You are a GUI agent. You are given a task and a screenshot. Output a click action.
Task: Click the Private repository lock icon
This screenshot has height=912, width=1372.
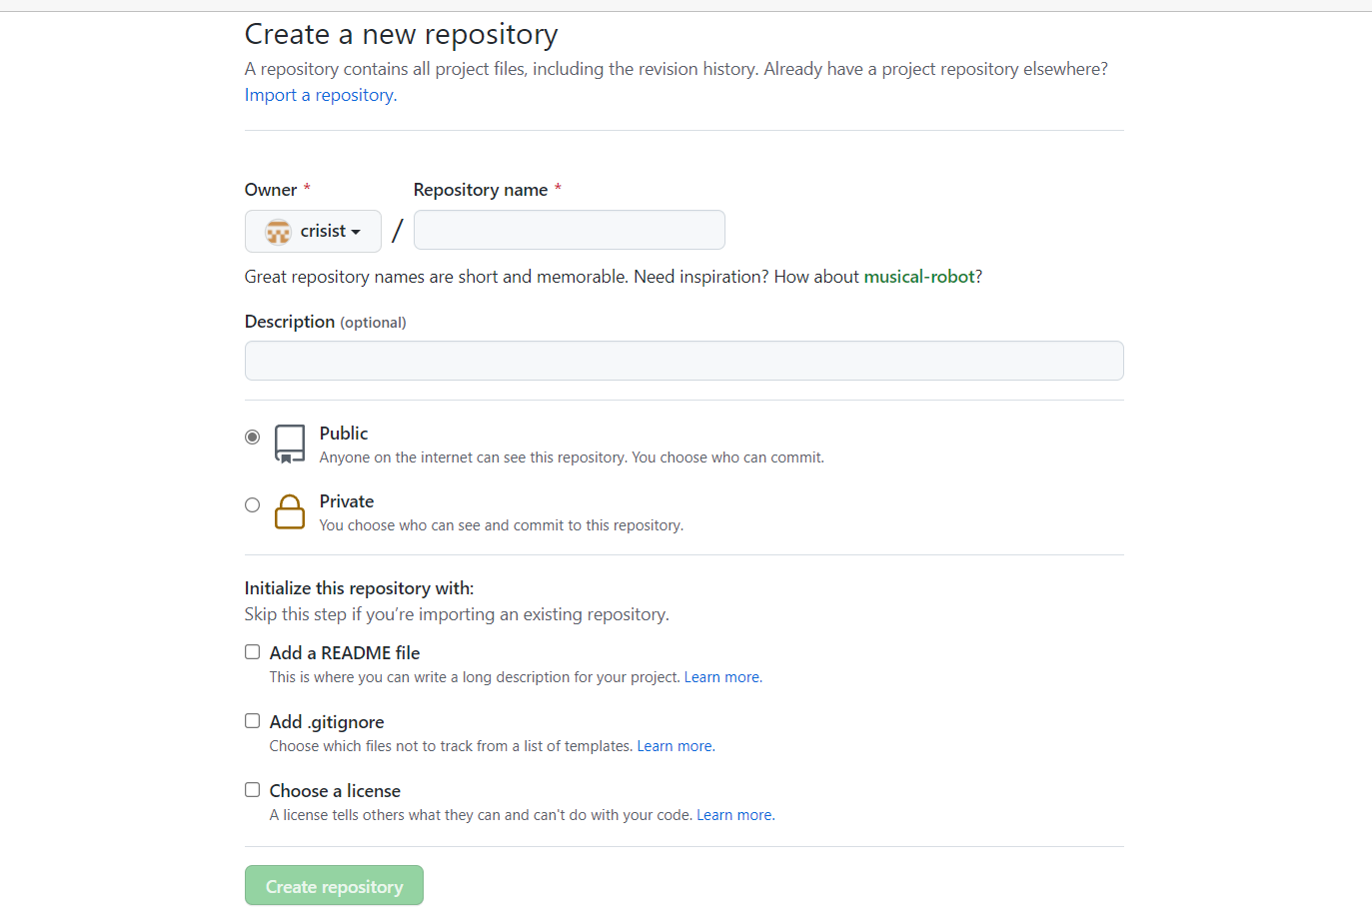point(290,511)
